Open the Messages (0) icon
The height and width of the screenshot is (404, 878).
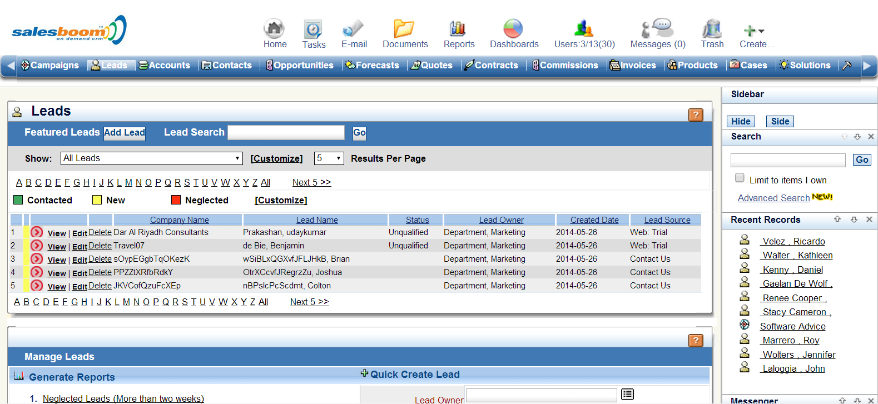(x=657, y=28)
